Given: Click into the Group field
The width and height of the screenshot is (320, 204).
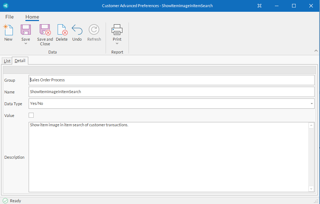Looking at the screenshot, I should (171, 80).
